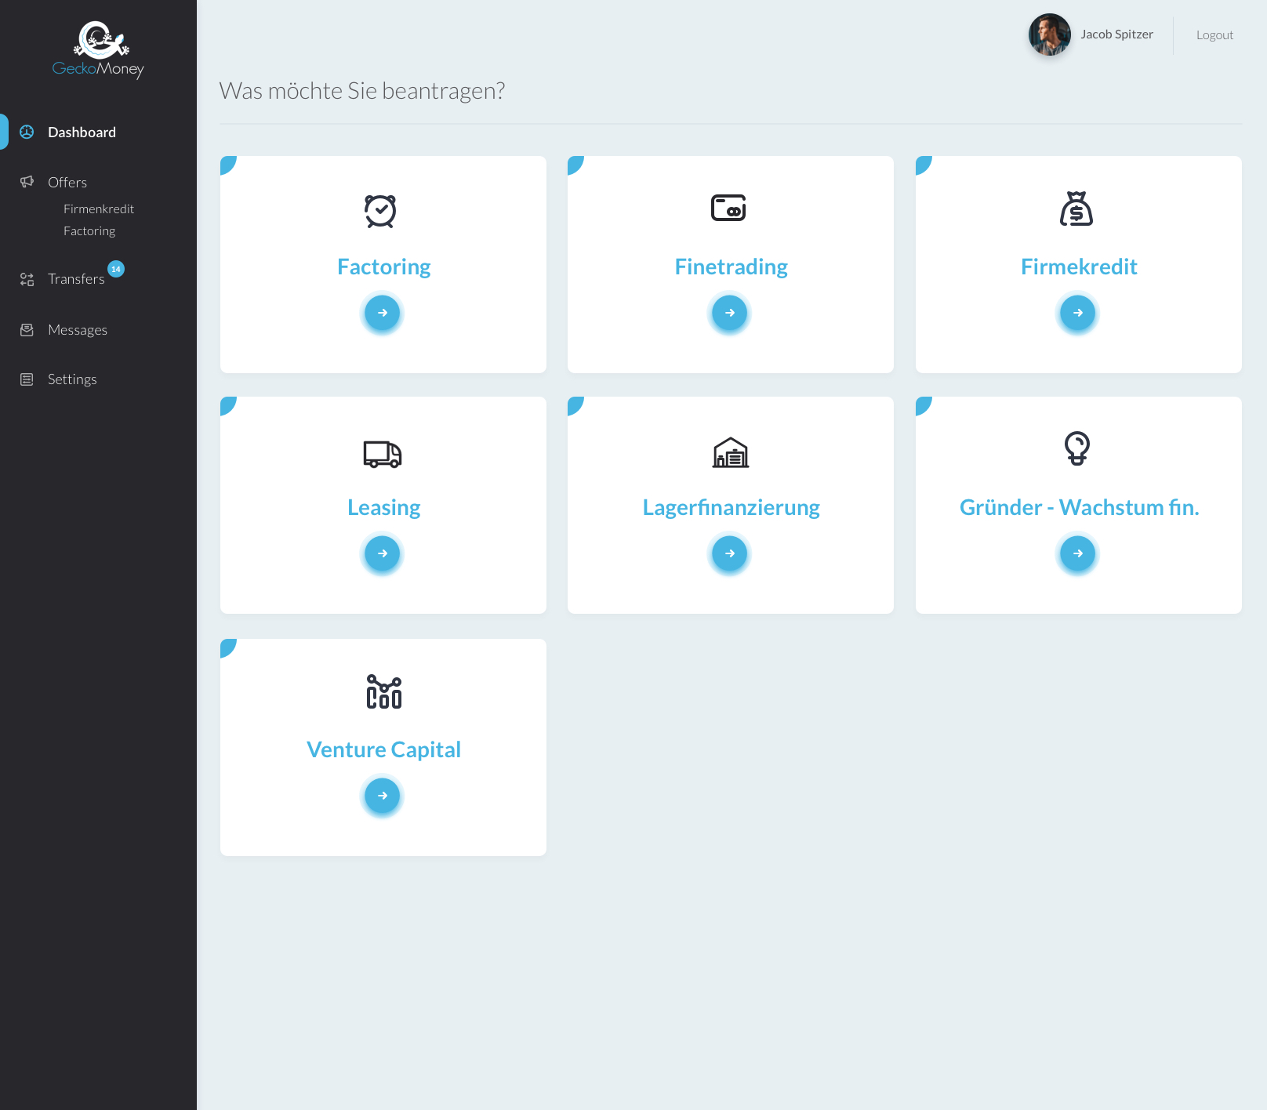Open the Offers menu item
This screenshot has width=1267, height=1110.
pos(67,182)
